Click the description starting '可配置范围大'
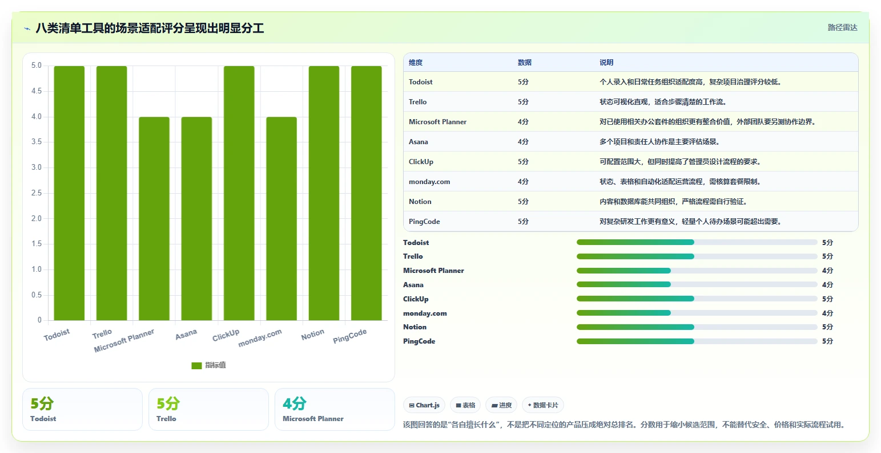This screenshot has width=881, height=453. point(679,162)
